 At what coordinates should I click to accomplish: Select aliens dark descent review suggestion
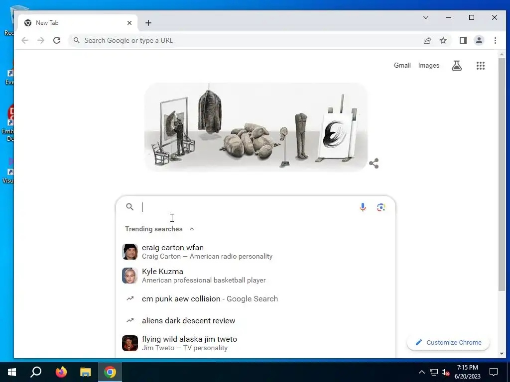coord(255,321)
